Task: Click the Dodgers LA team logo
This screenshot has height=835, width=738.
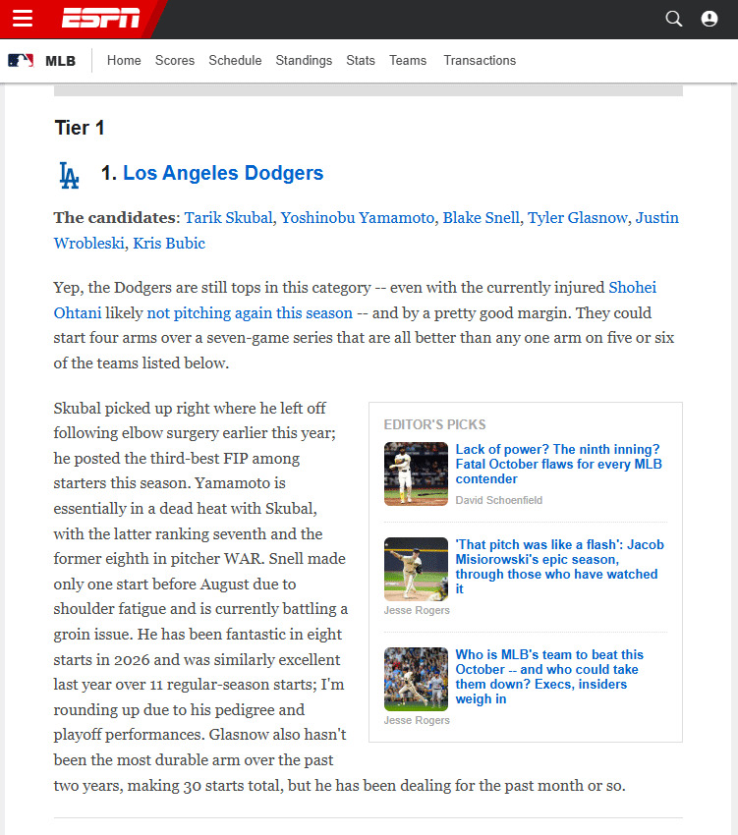Action: (x=69, y=175)
